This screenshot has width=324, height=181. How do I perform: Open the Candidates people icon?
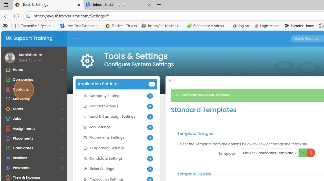click(x=8, y=148)
